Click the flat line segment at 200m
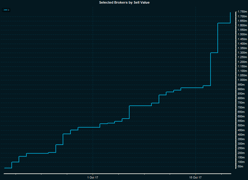The image size is (248, 180). 37,153
